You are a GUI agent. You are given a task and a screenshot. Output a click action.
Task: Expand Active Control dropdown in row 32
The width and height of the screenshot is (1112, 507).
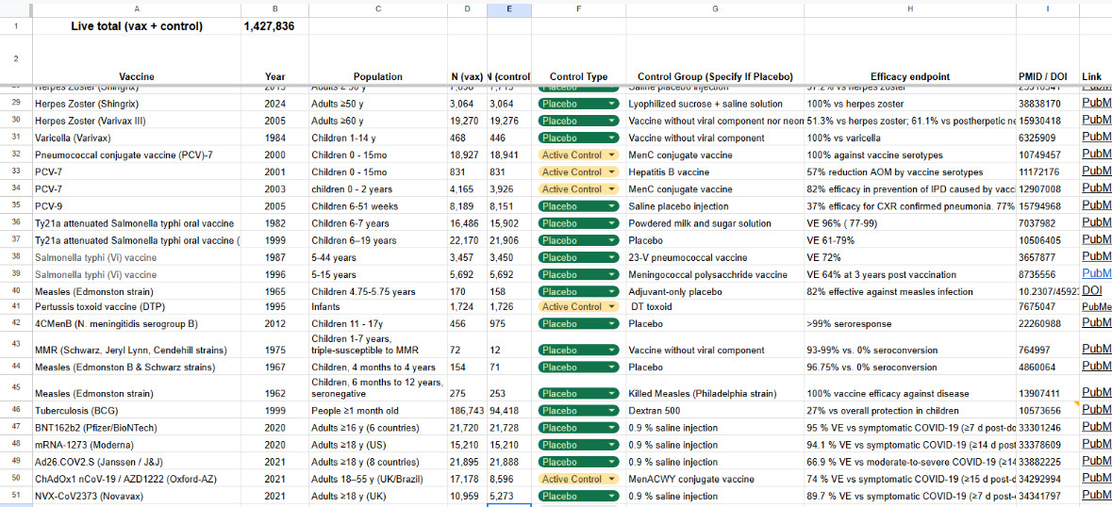point(578,155)
